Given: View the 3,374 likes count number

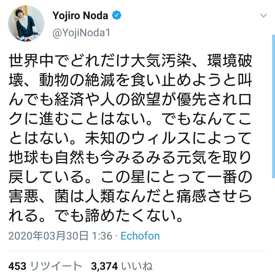Looking at the screenshot, I should pyautogui.click(x=104, y=266).
